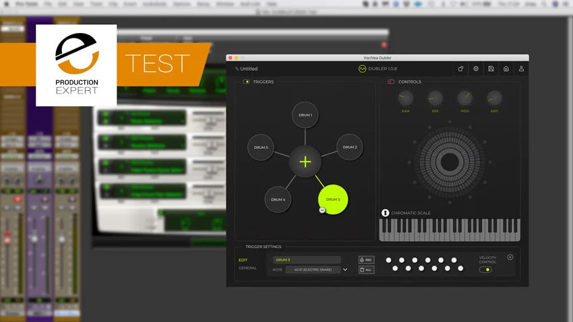
Task: Select the Drum 1 trigger pad
Action: click(x=305, y=115)
